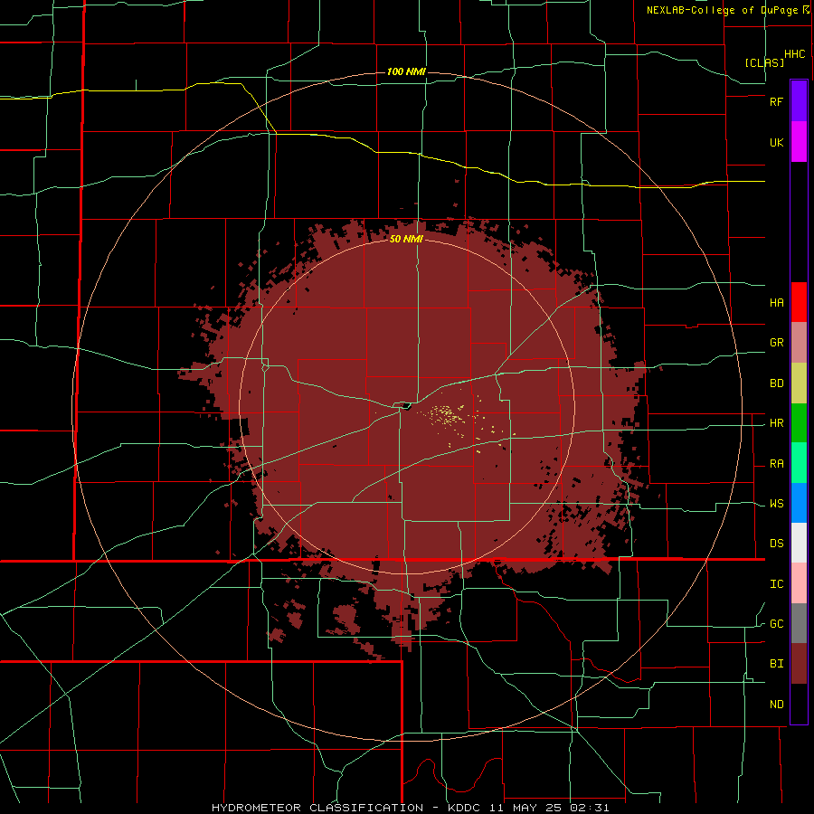
Task: Click the UK legend label
Action: (776, 142)
